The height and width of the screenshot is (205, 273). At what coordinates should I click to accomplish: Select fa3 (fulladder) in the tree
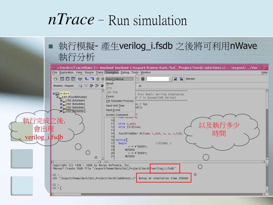[x=76, y=111]
